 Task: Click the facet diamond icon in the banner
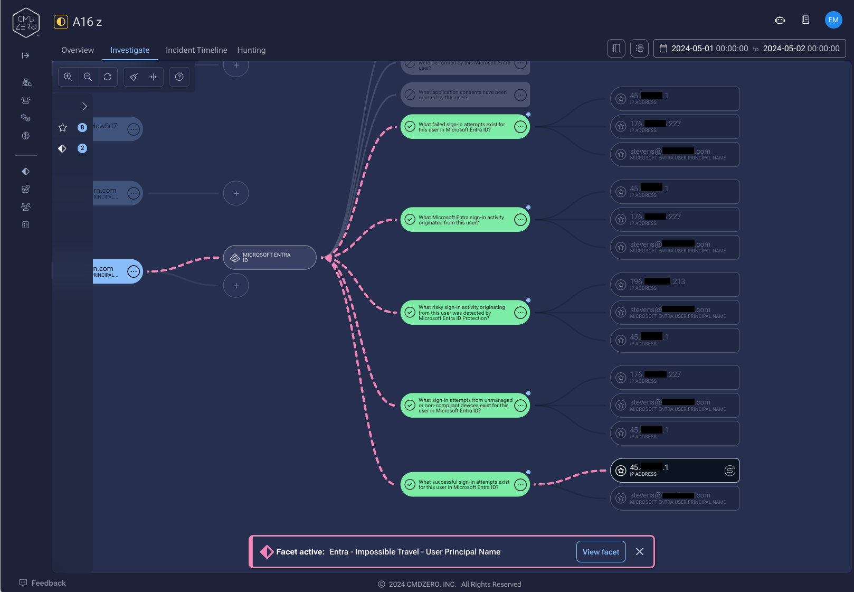pos(267,552)
